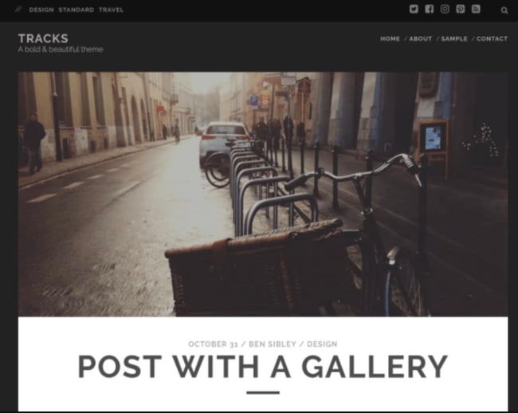Click the Tracks site title
The image size is (518, 413).
(x=43, y=38)
